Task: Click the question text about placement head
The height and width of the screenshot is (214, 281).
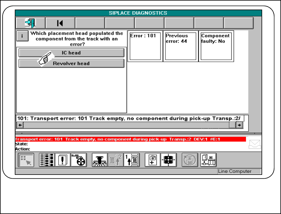Action: (77, 39)
